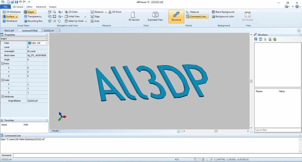Open the Initial View dropdown arrow
The image size is (302, 162).
click(x=85, y=17)
